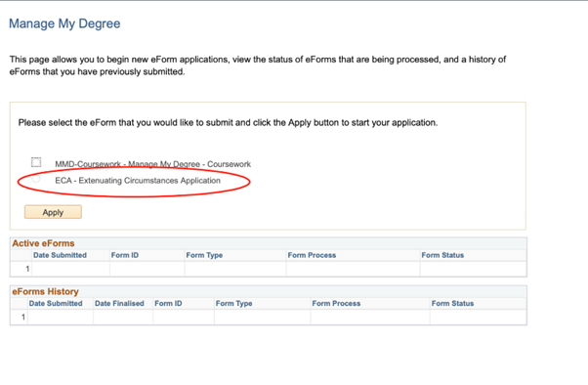
Task: Click the Apply button
Action: (x=53, y=212)
